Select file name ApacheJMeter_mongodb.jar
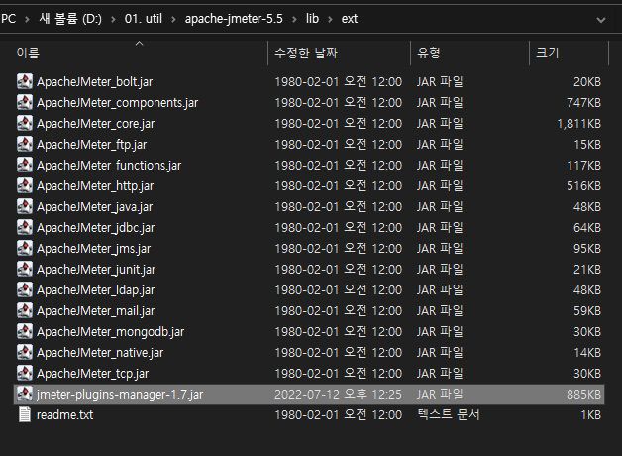Image resolution: width=622 pixels, height=456 pixels. [110, 332]
